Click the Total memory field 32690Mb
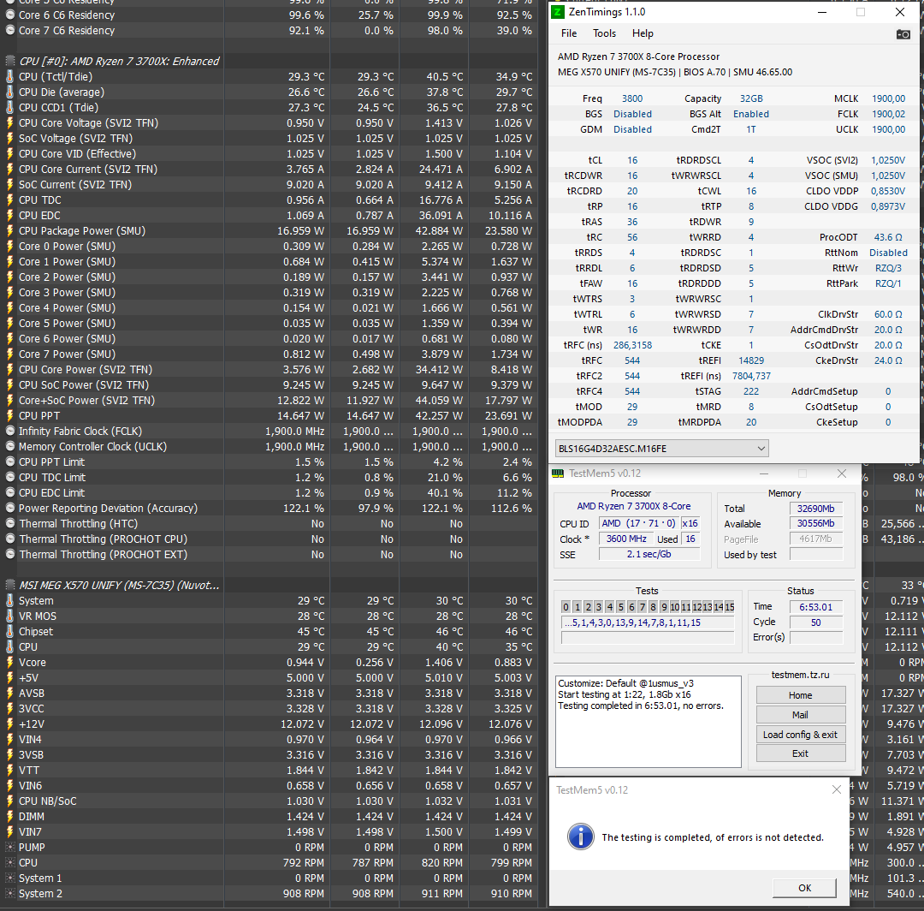Image resolution: width=924 pixels, height=911 pixels. click(816, 509)
